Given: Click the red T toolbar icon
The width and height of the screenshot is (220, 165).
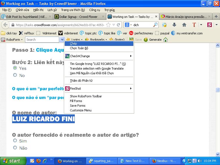Looking at the screenshot, I should pyautogui.click(x=194, y=25).
